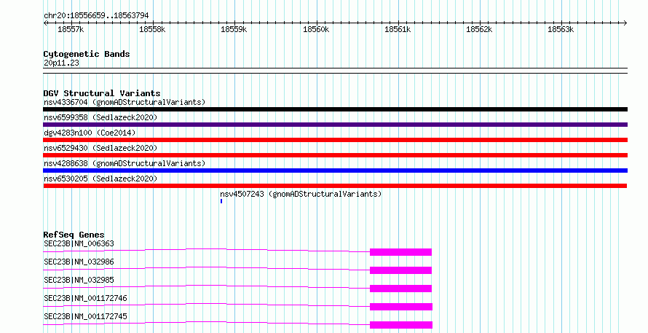Open the nsv6529430 Sedlazeck2020 label
The image size is (648, 333).
click(100, 148)
